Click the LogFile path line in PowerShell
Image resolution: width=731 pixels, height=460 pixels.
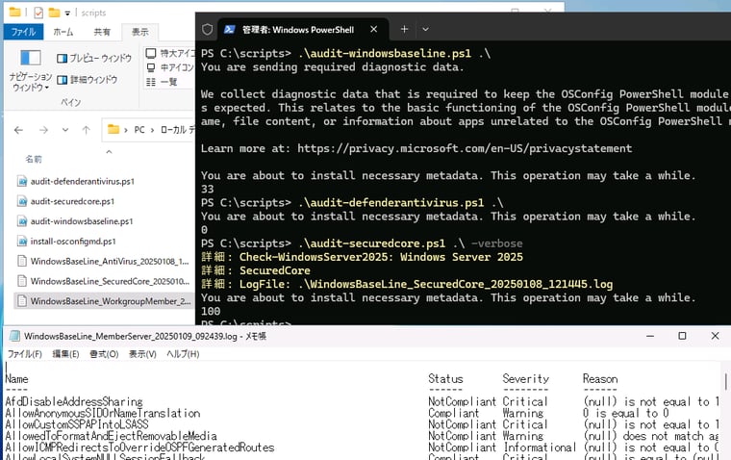[x=407, y=284]
